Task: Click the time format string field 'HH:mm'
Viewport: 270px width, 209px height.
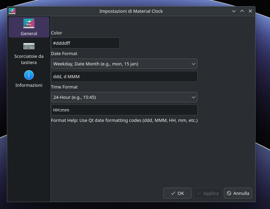Action: point(124,110)
